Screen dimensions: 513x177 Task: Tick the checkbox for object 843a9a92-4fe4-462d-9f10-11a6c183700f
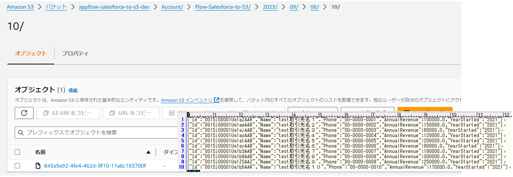pos(17,166)
